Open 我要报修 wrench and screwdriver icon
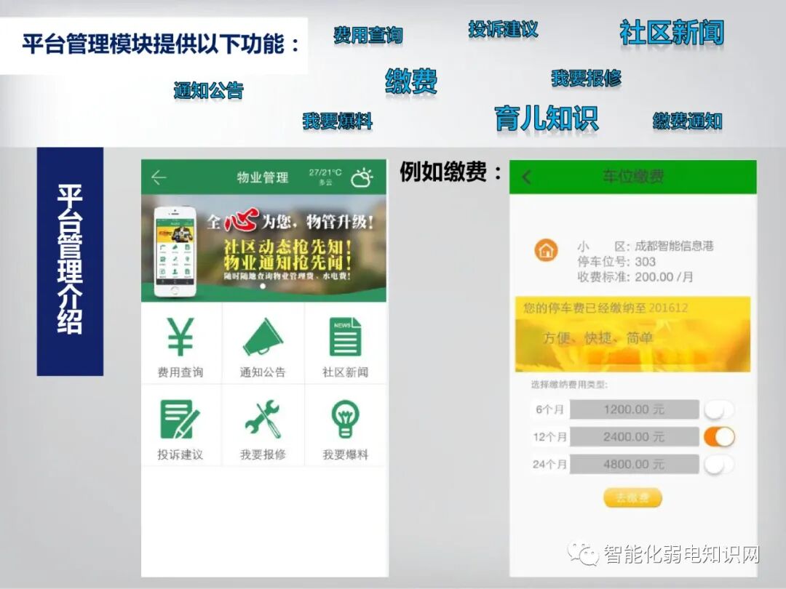This screenshot has width=786, height=589. 263,420
